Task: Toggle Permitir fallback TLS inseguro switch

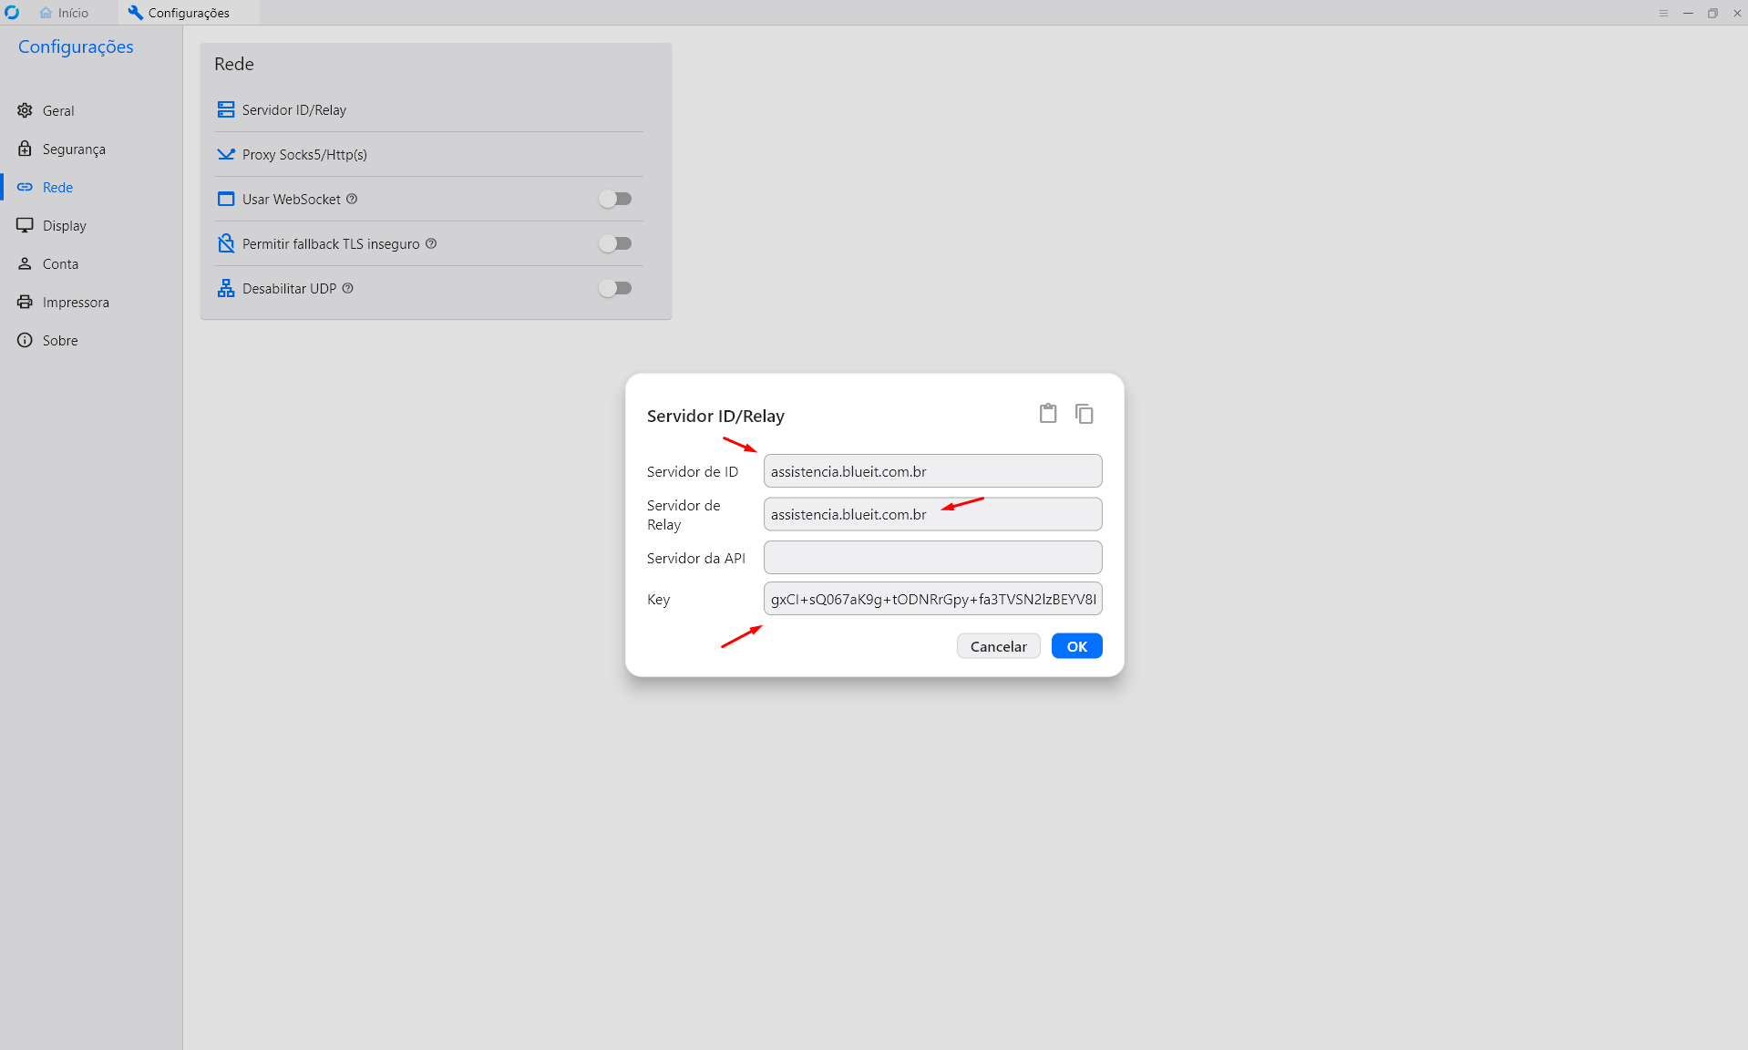Action: (x=615, y=243)
